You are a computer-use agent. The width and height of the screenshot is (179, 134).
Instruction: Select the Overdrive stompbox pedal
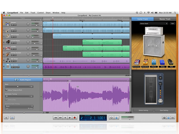tap(145, 62)
